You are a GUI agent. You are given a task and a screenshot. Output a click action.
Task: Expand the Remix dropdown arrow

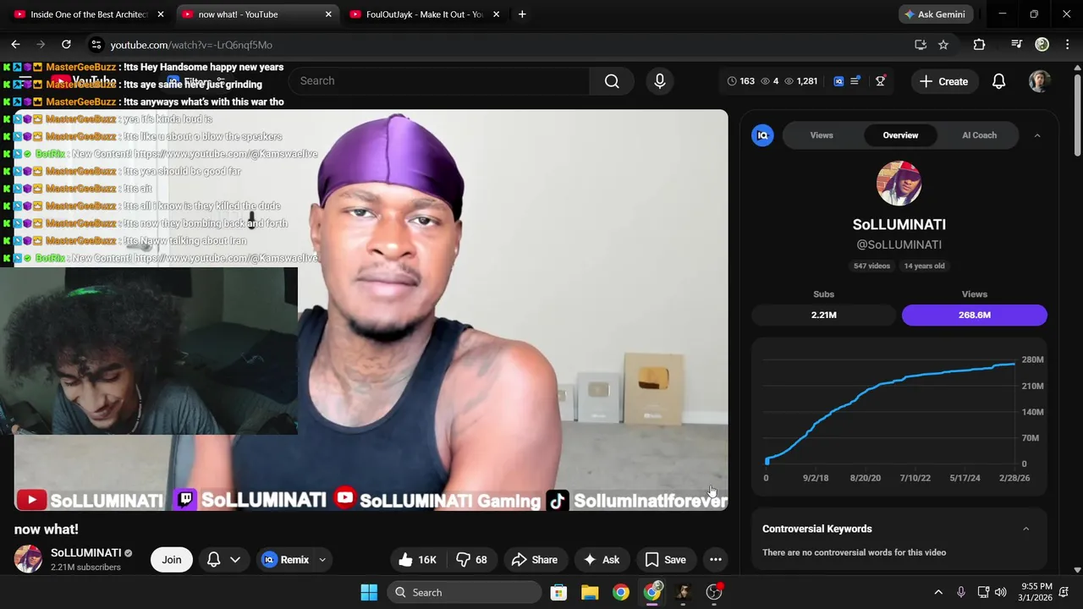tap(322, 560)
